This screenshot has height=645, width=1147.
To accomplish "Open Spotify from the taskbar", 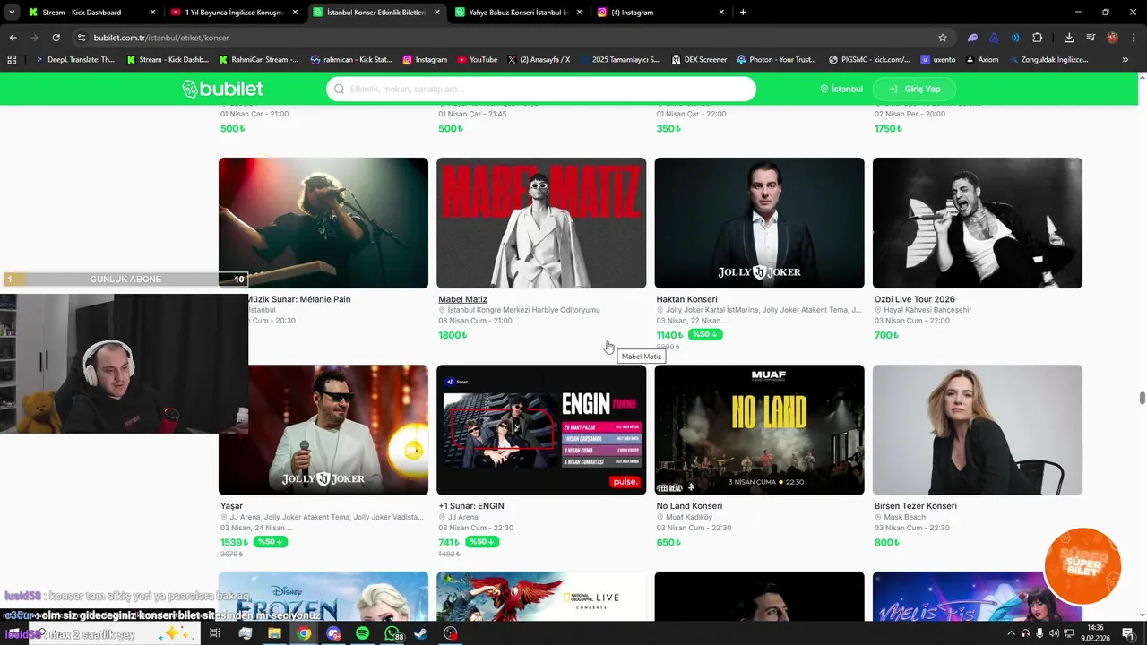I will click(x=362, y=633).
